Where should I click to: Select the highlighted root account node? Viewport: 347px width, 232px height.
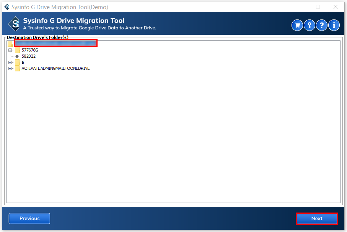coord(55,43)
